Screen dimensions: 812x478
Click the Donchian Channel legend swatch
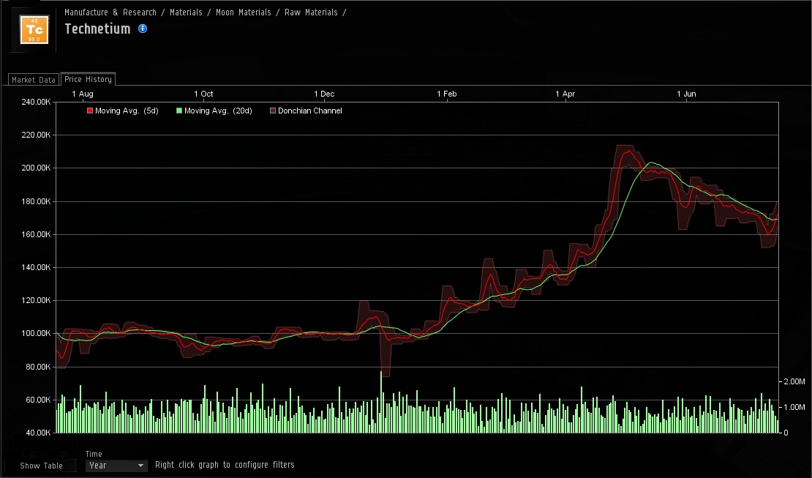point(273,111)
